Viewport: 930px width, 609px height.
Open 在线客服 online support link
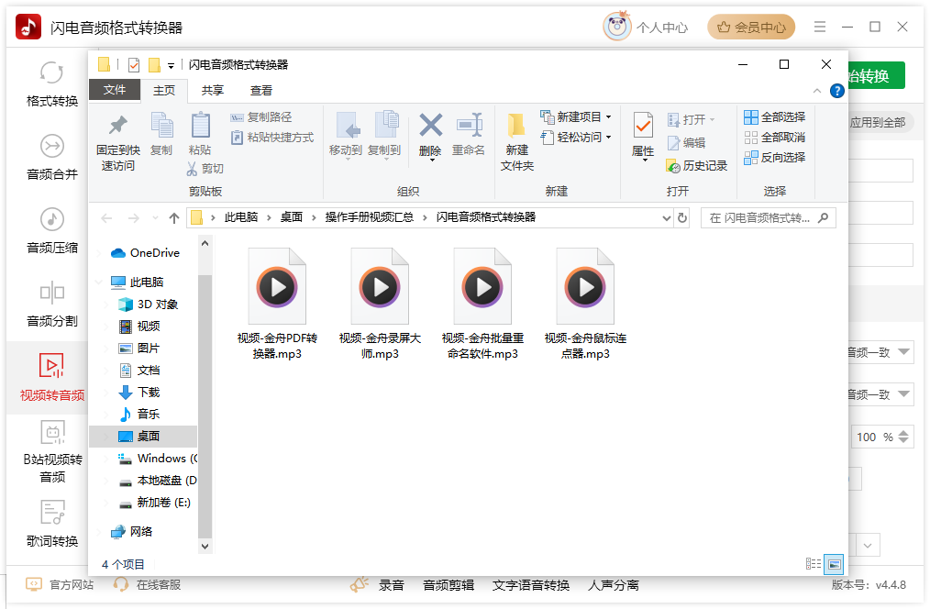(147, 584)
